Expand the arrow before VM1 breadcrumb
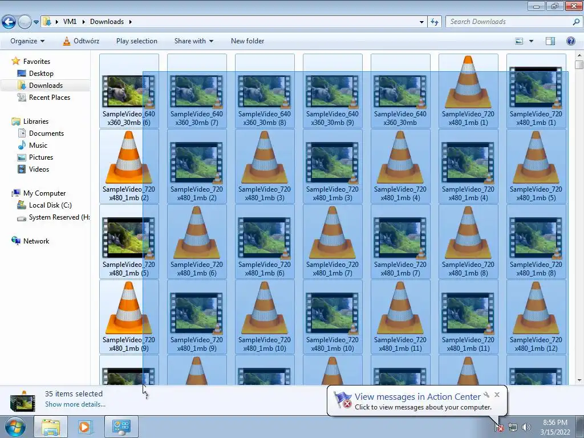This screenshot has width=584, height=438. [x=56, y=22]
